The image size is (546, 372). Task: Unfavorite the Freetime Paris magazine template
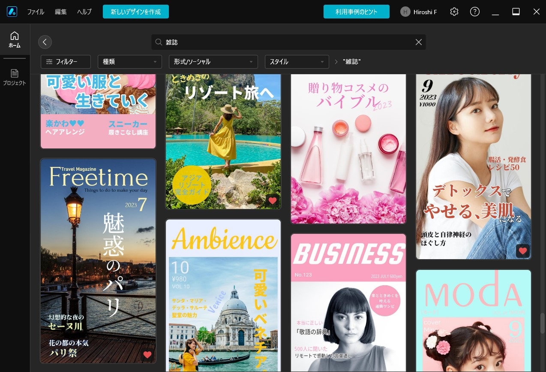(x=147, y=355)
